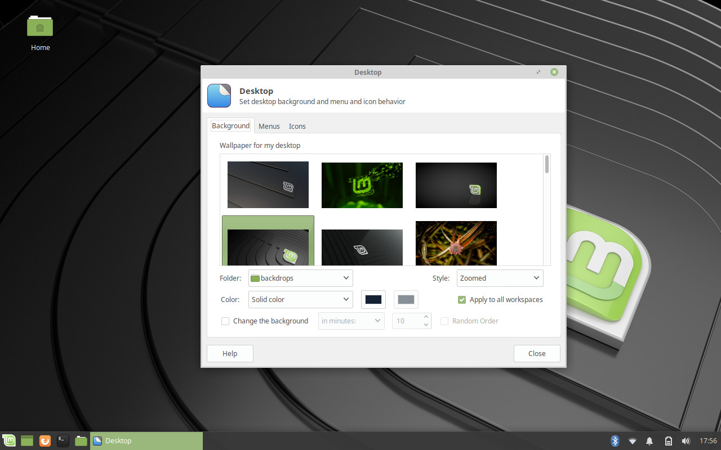The image size is (721, 450).
Task: Open the Folder dropdown showing backdrops
Action: click(300, 278)
